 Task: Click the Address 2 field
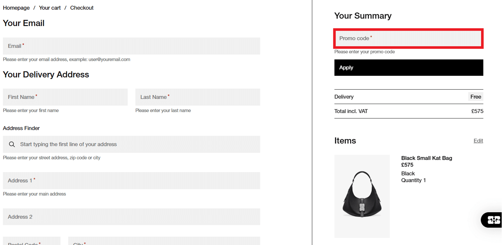click(132, 217)
